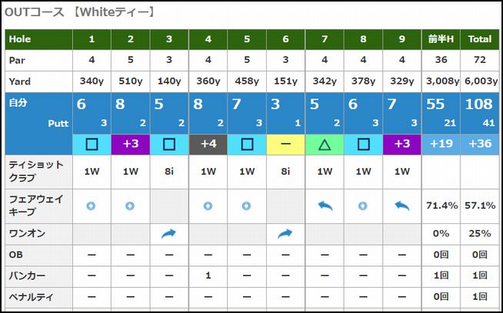This screenshot has height=313, width=503.
Task: Click the +19 front half score cell
Action: 441,143
